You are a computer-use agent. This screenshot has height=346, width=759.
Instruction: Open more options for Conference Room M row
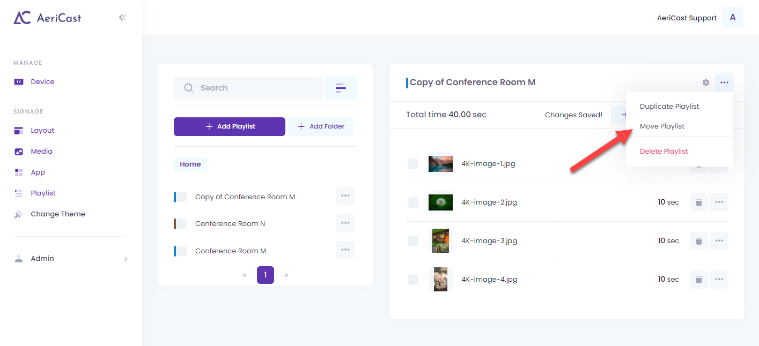coord(345,250)
